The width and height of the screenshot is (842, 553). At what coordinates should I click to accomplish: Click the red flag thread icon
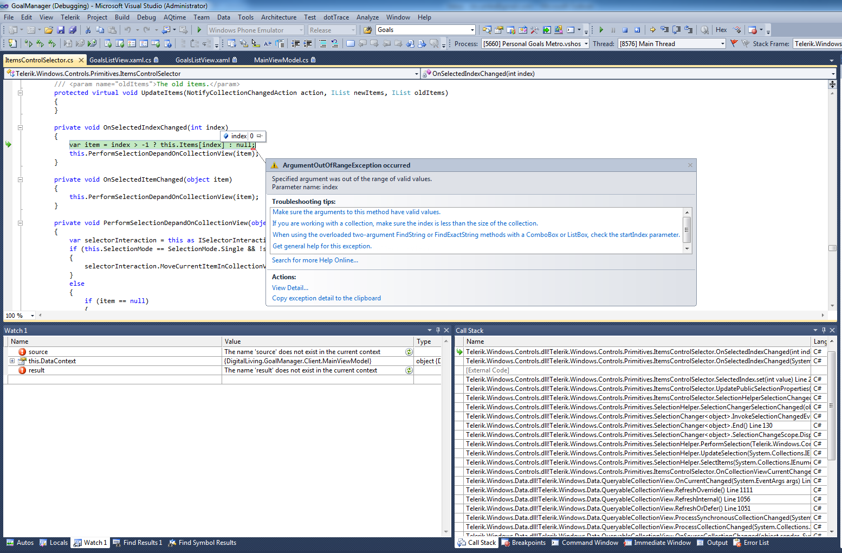(734, 44)
